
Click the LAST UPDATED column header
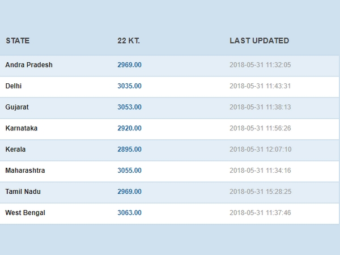[x=259, y=41]
